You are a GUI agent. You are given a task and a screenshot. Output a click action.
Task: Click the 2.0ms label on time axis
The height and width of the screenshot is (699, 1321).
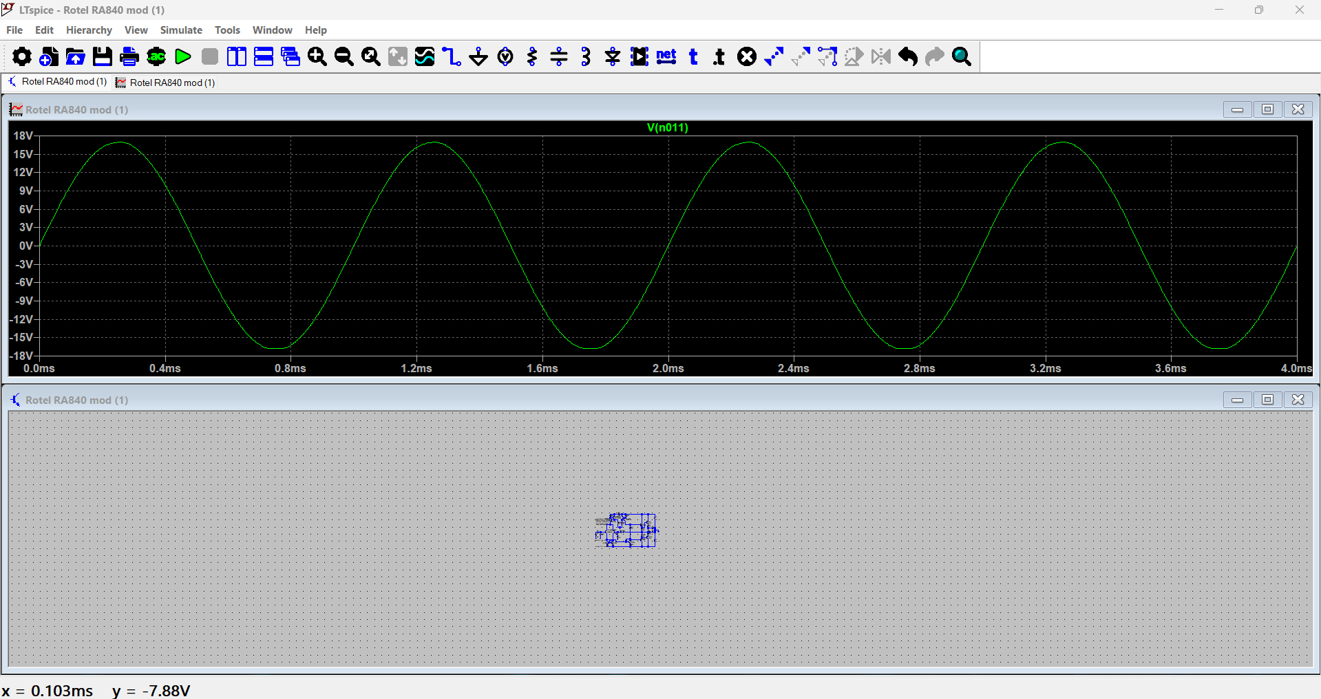668,369
